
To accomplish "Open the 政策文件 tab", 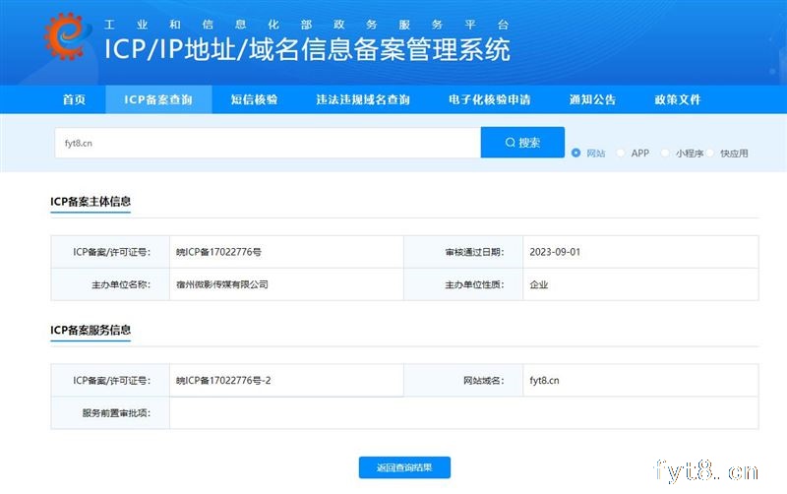I will click(x=677, y=99).
